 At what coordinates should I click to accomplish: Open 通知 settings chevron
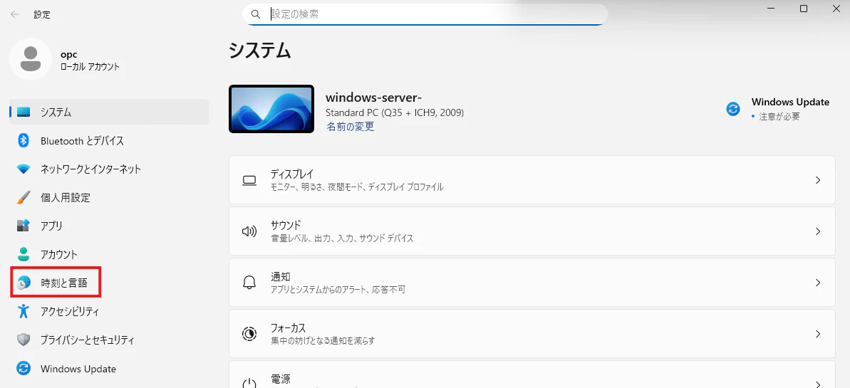click(819, 283)
